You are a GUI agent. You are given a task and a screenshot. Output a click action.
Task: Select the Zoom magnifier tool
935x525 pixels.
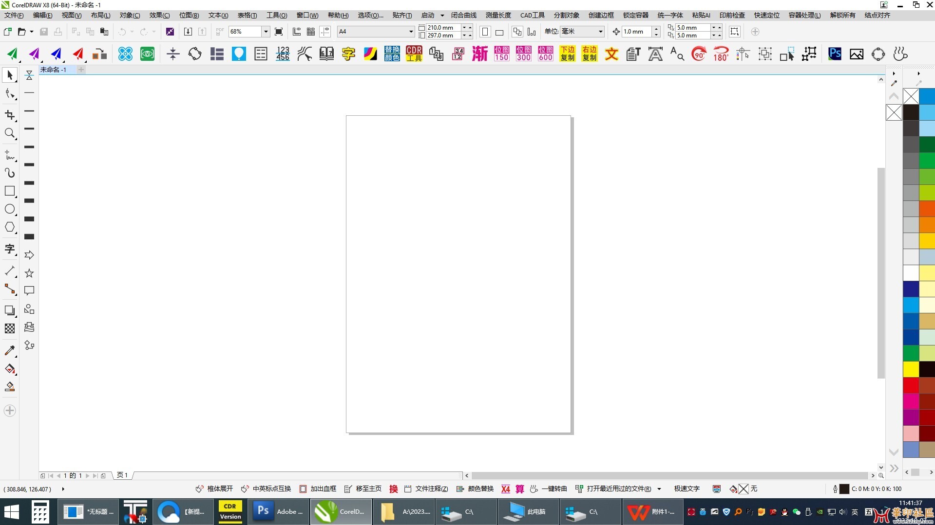tap(10, 133)
